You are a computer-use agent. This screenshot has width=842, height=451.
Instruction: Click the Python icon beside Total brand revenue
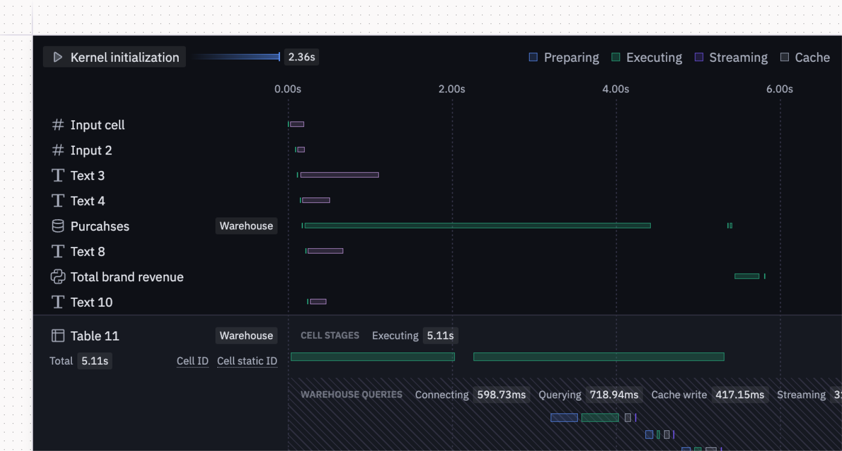point(58,277)
